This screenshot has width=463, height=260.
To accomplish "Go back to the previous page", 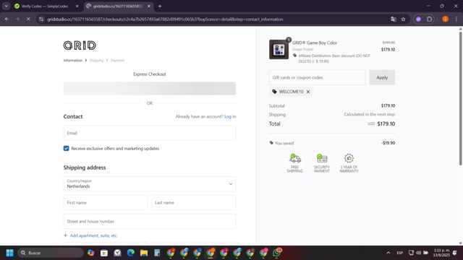I will point(7,19).
